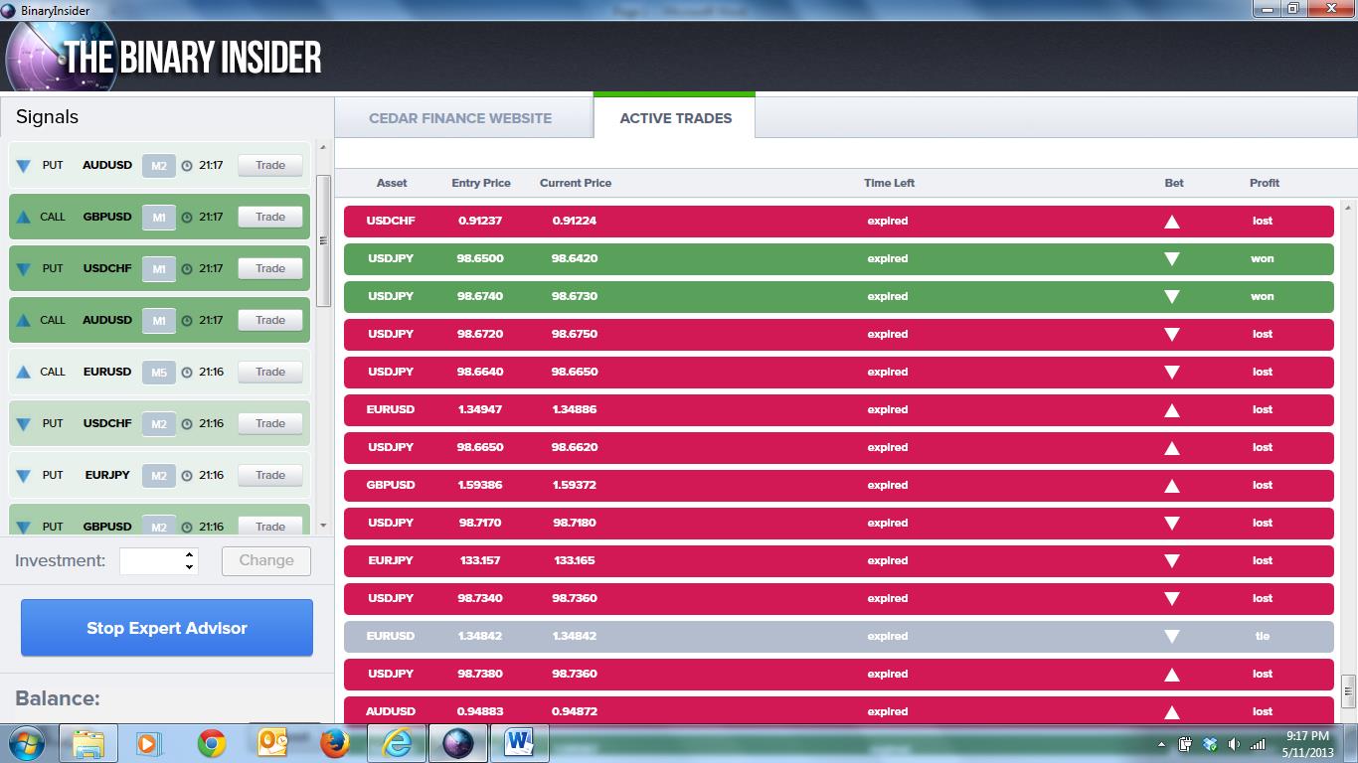Click M2 timeframe badge on AUDUSD PUT signal
Viewport: 1358px width, 763px height.
click(x=159, y=166)
